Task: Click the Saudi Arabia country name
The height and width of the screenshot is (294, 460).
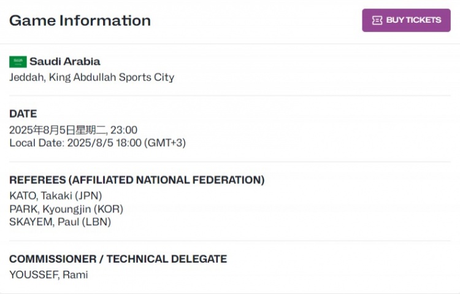Action: point(64,61)
